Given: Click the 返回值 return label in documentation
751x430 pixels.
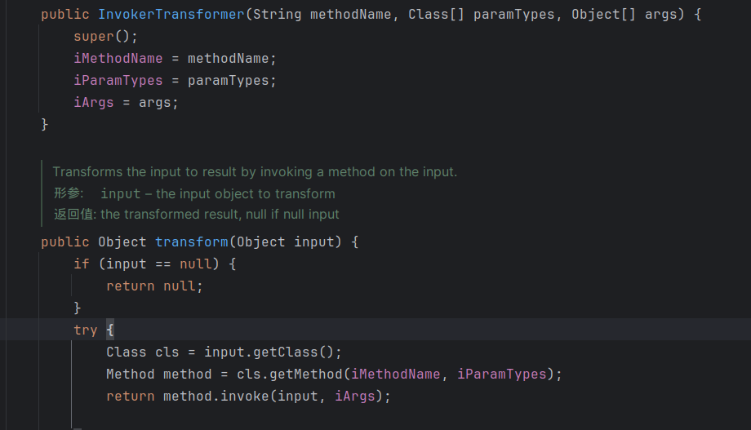Looking at the screenshot, I should tap(74, 215).
